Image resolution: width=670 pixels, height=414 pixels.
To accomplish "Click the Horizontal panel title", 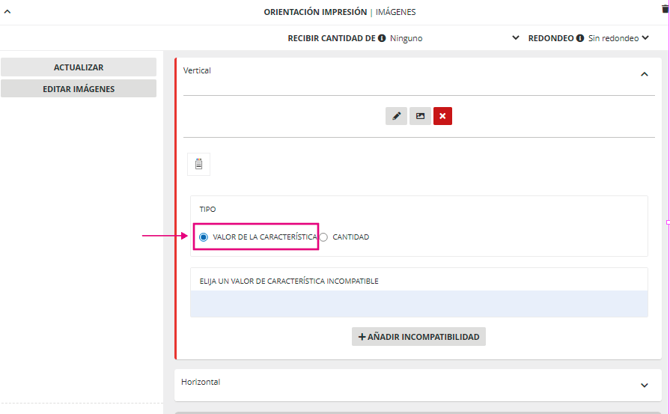I will pos(201,382).
